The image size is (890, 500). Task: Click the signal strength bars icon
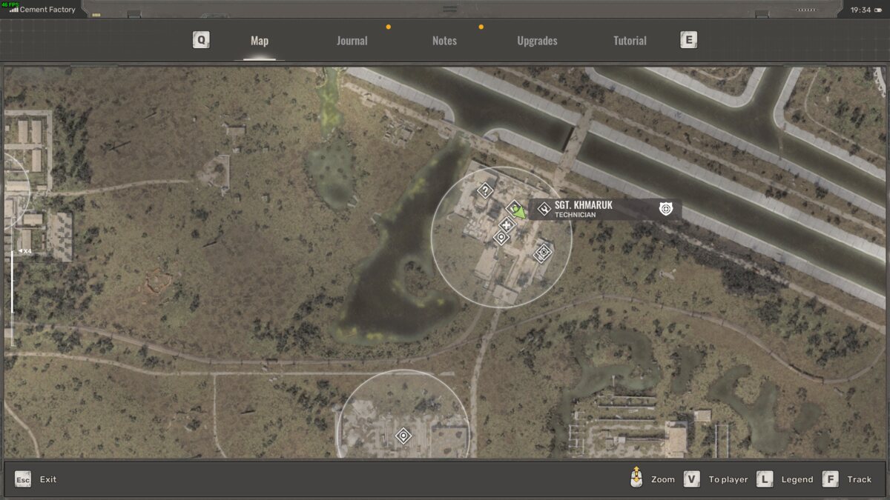[14, 10]
